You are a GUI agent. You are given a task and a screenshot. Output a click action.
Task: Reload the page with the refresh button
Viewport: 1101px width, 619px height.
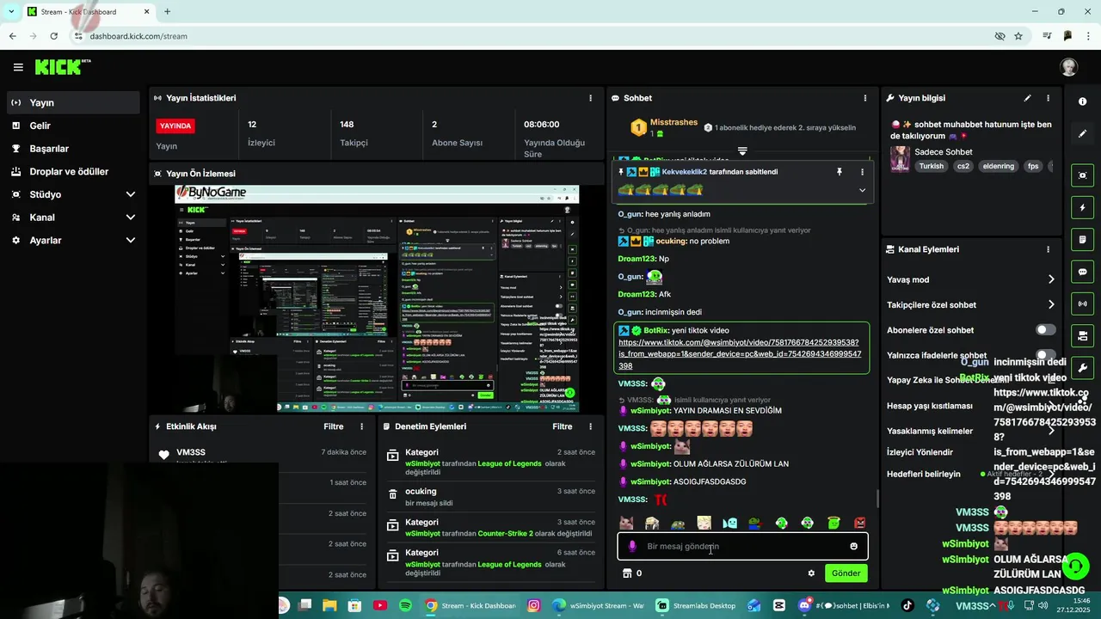(x=53, y=36)
